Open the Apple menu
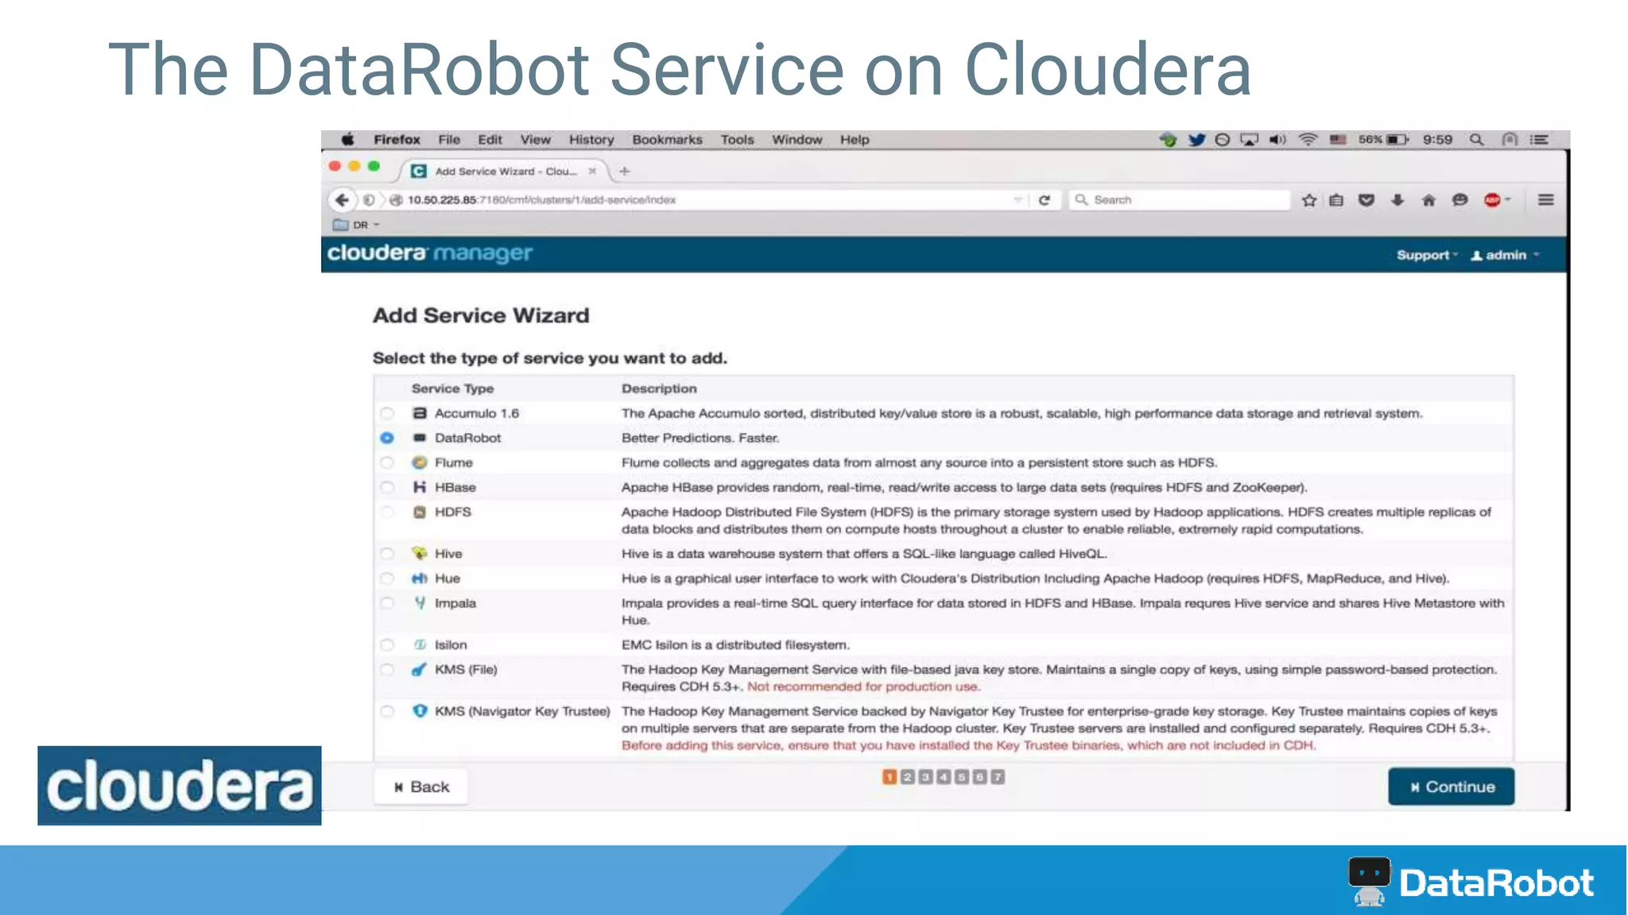 [x=347, y=139]
